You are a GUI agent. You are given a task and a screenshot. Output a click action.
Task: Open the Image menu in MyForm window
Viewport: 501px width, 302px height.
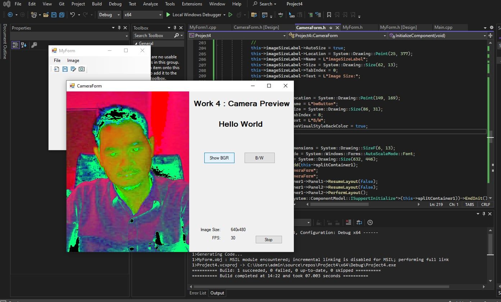coord(73,60)
